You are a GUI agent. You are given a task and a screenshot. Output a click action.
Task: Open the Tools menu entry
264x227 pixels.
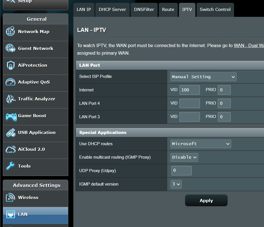click(36, 167)
